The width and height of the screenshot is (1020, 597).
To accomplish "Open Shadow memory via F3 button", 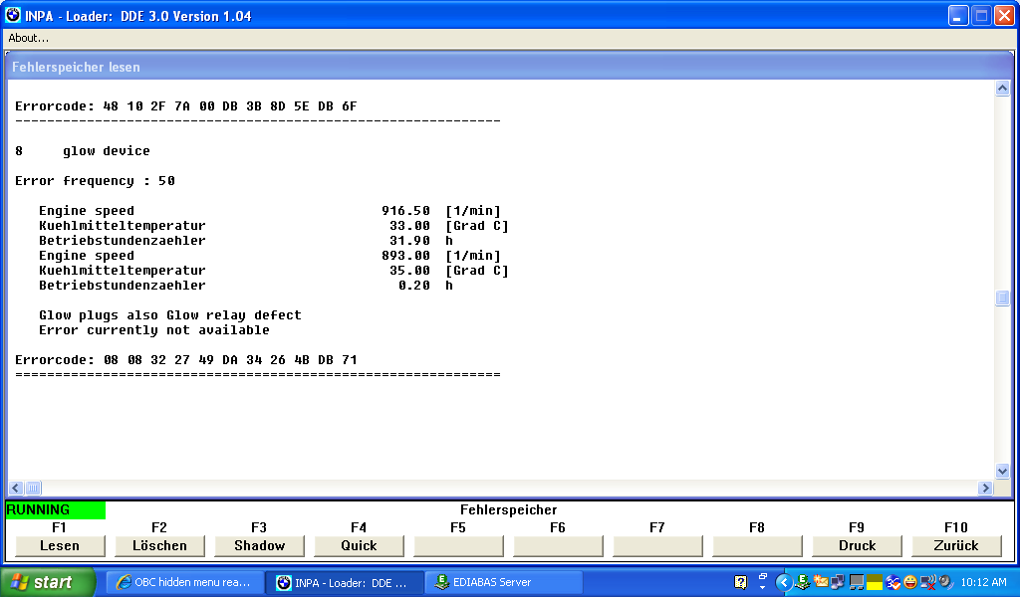I will 259,545.
